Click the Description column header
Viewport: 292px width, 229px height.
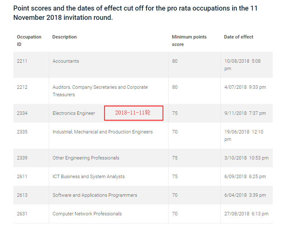tap(64, 37)
